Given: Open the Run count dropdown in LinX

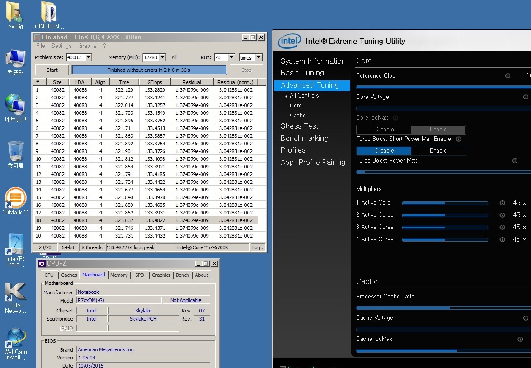Looking at the screenshot, I should 232,57.
